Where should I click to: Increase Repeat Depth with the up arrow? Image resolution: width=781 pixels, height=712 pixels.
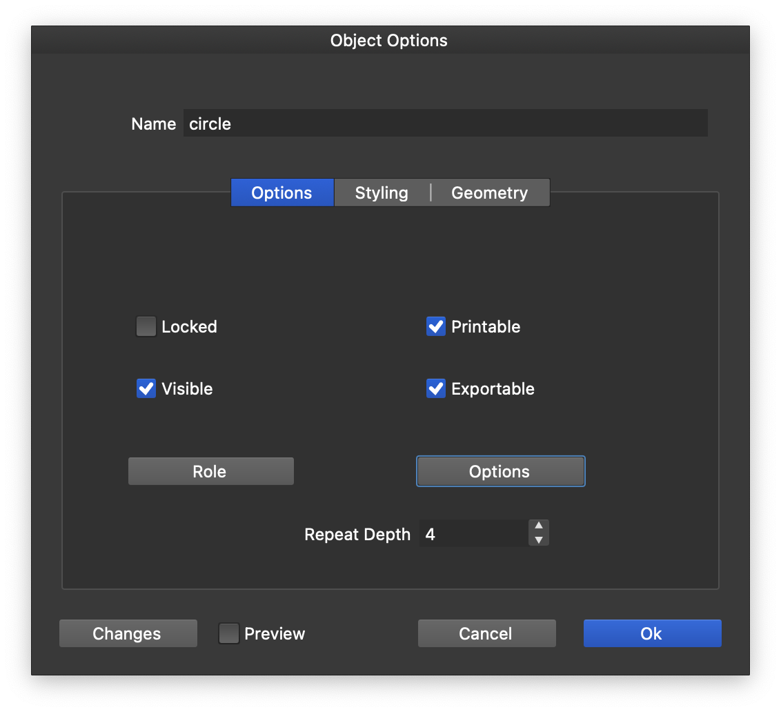point(539,526)
